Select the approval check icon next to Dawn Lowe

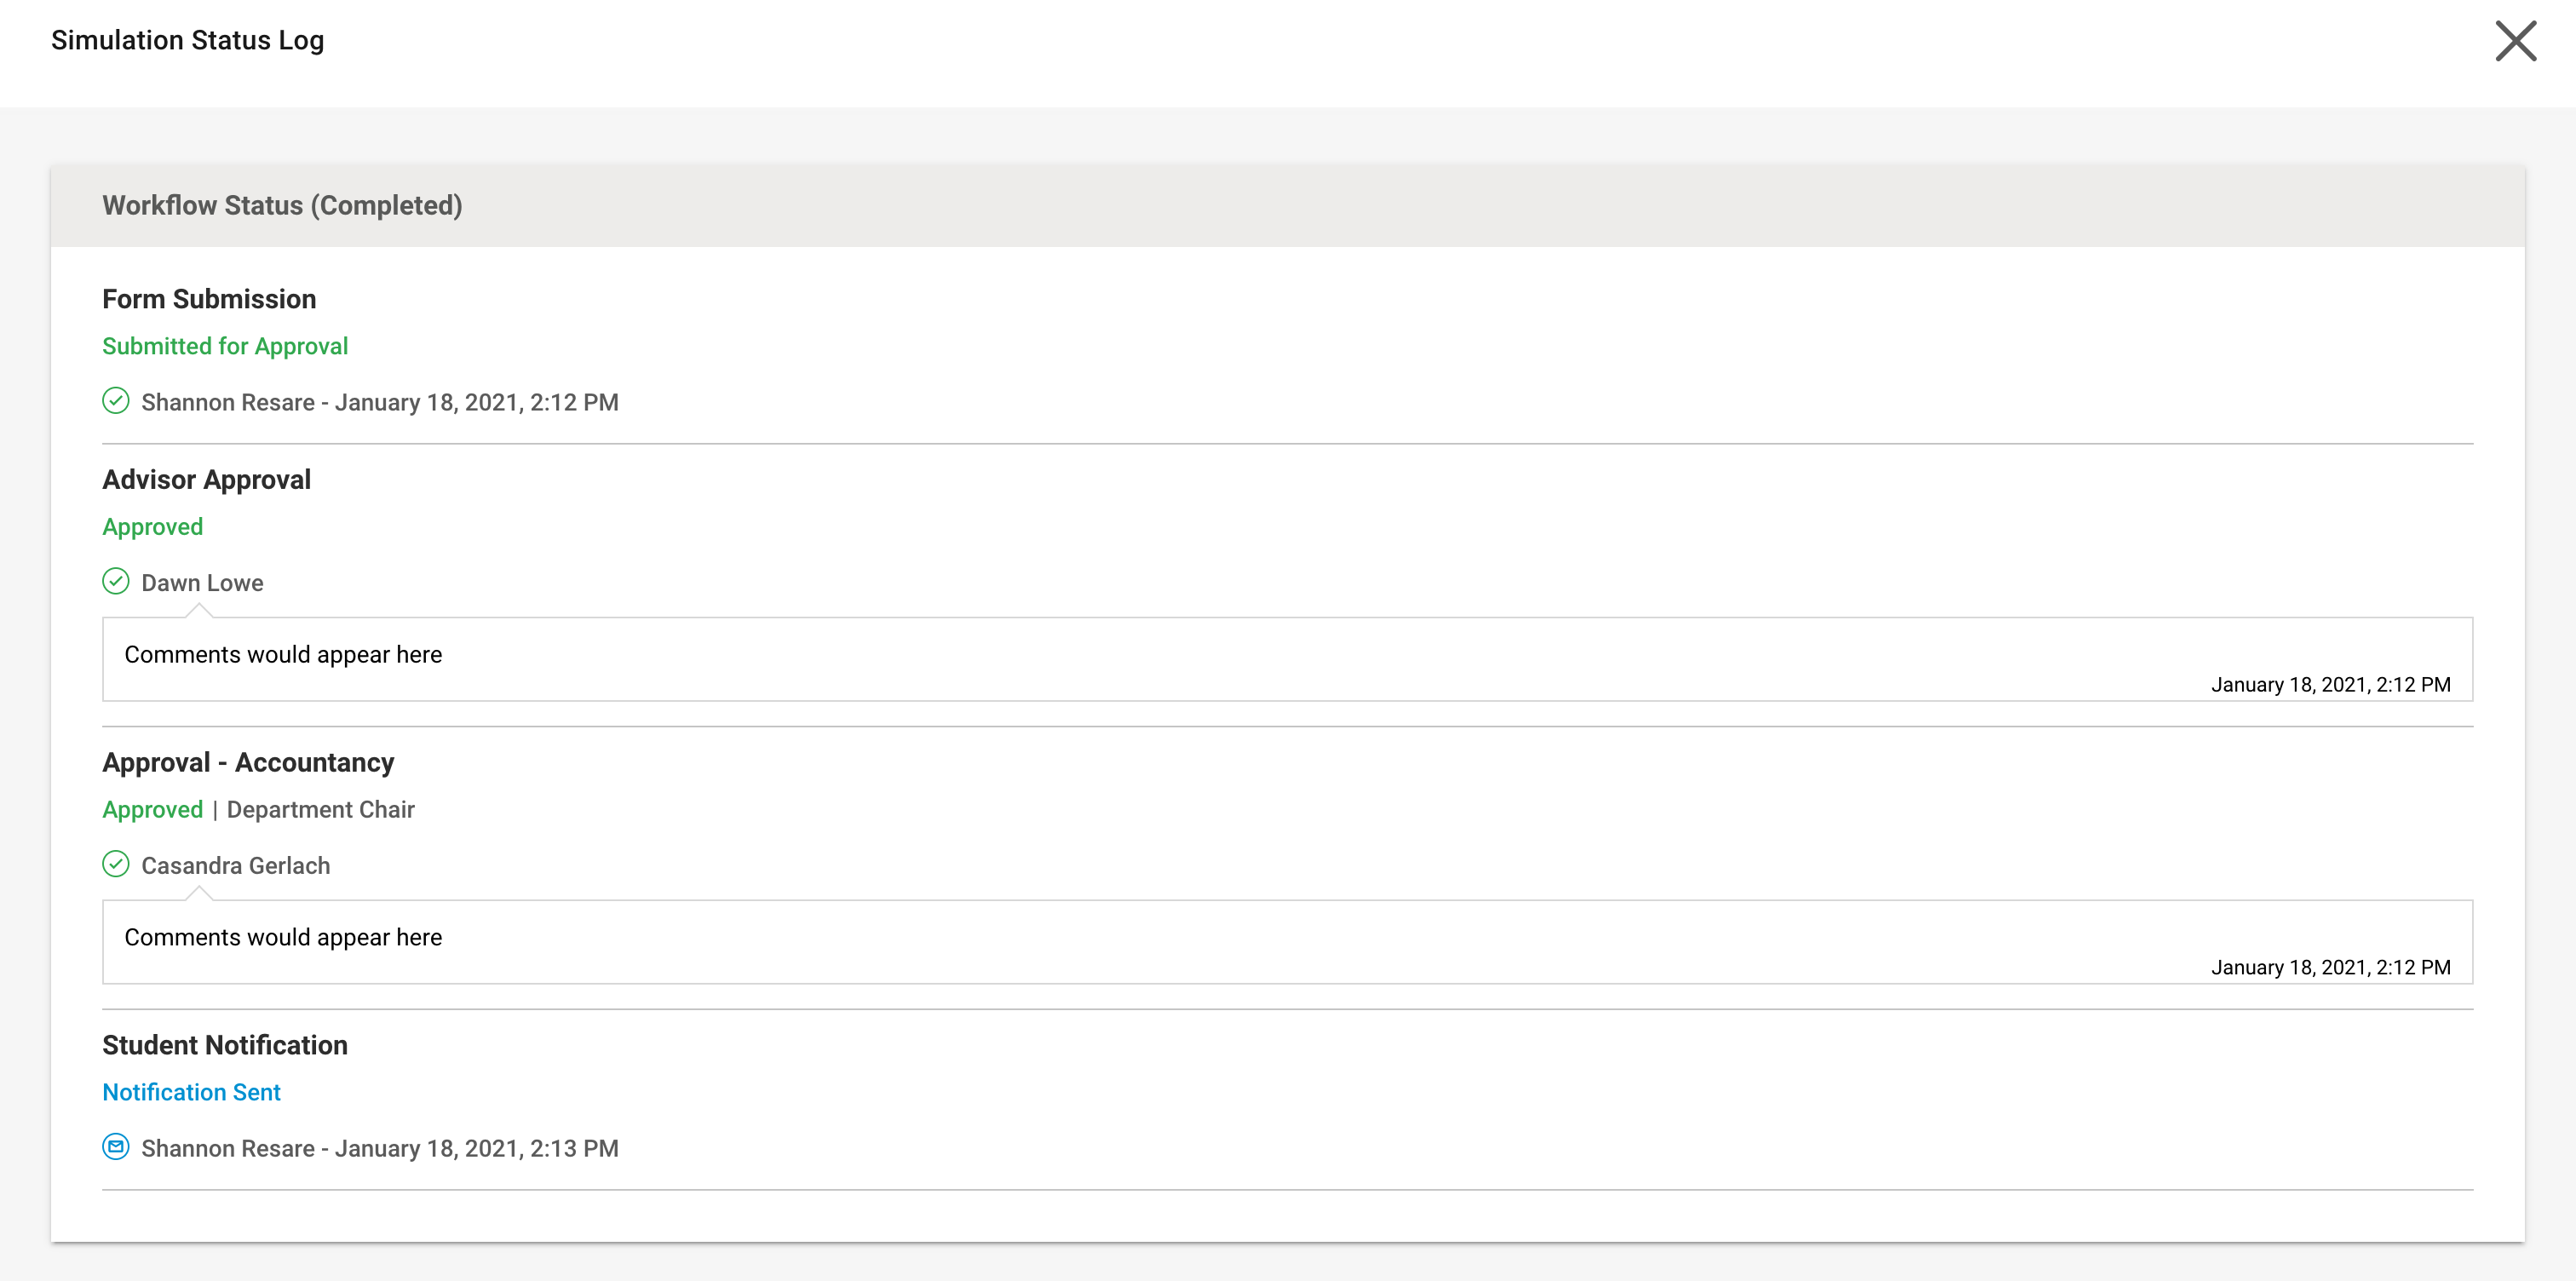point(116,582)
